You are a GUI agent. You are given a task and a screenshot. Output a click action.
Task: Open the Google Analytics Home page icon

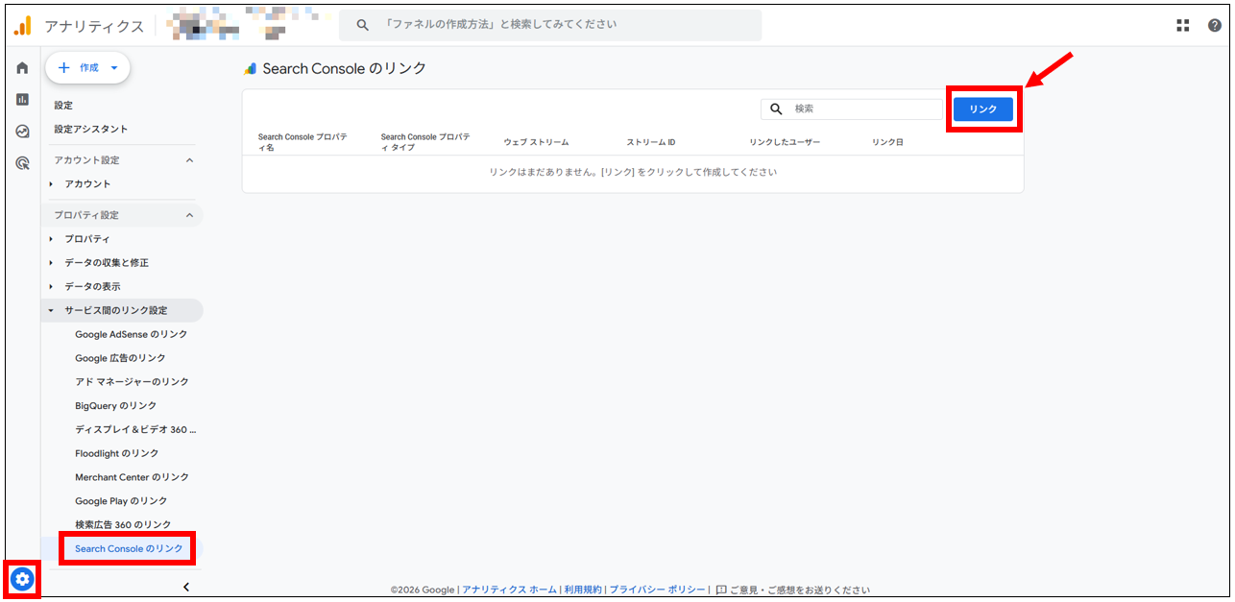point(21,67)
